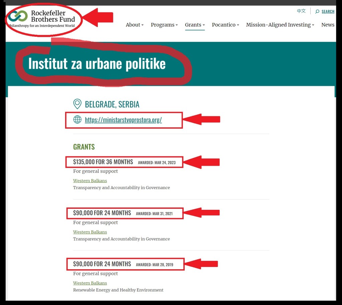
Task: Switch the language to Chinese (中文)
Action: (301, 11)
